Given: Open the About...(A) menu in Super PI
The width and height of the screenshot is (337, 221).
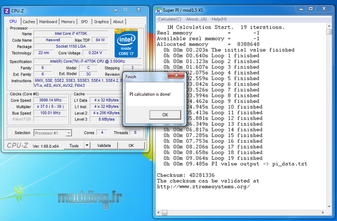Looking at the screenshot, I should (196, 19).
